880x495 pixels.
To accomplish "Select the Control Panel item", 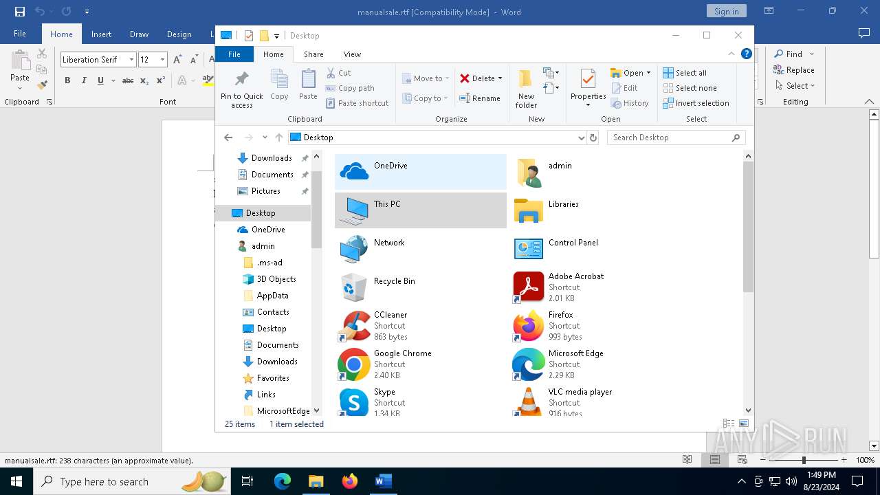I will 595,249.
